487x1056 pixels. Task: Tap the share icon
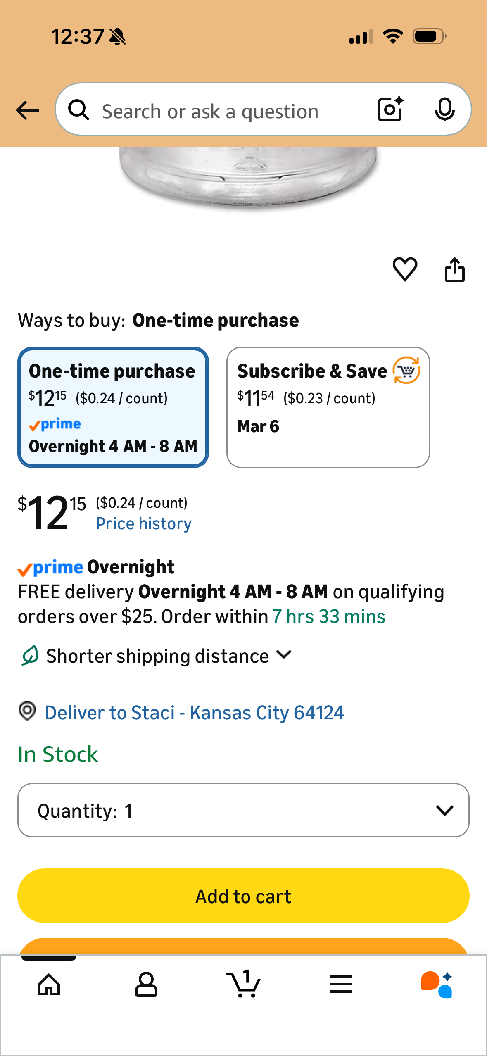[454, 270]
